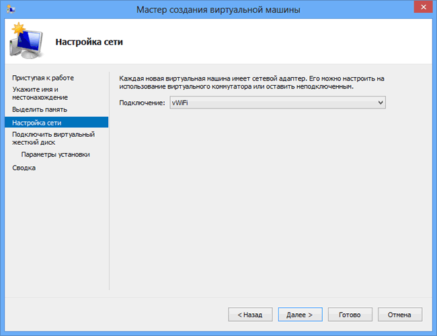Open Подключить виртуальный жесткий диск step
The width and height of the screenshot is (437, 336).
[53, 138]
